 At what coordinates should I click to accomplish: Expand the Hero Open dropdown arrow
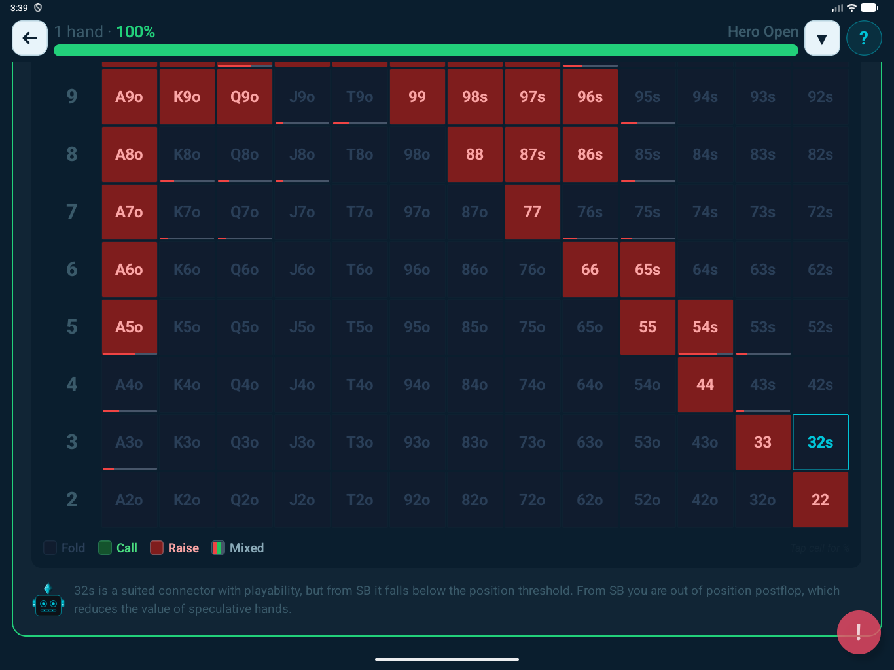pos(821,38)
